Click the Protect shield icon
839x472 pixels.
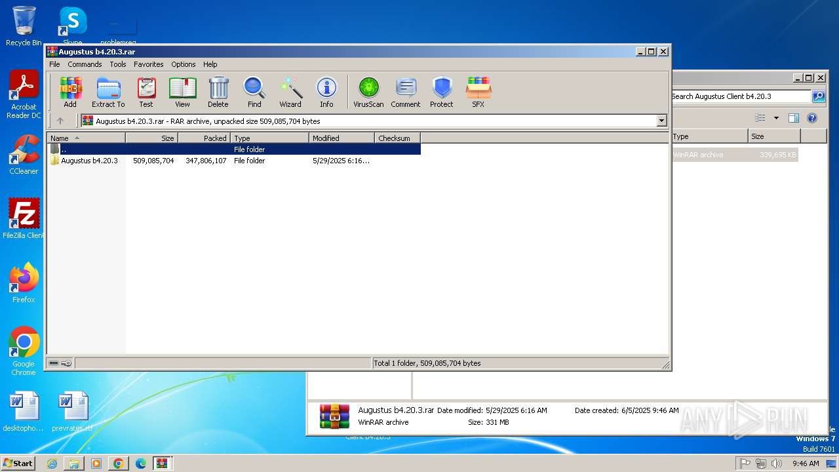[442, 92]
